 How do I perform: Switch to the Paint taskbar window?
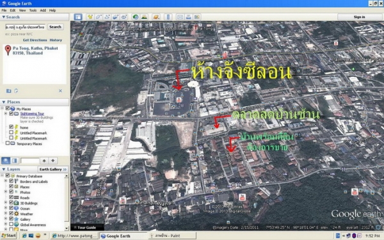(x=172, y=236)
